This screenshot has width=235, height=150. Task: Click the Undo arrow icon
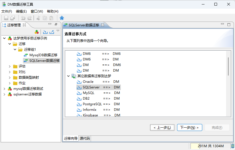pyautogui.click(x=23, y=18)
